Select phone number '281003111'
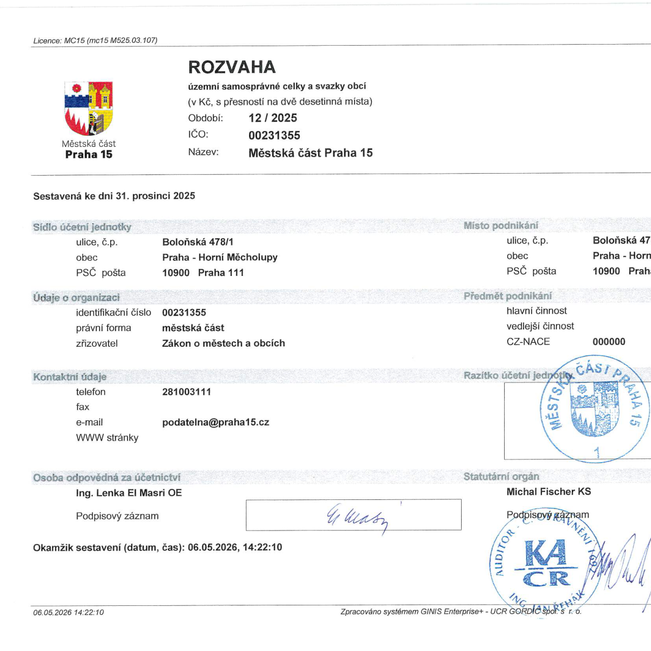Screen dimensions: 651x651 click(187, 392)
